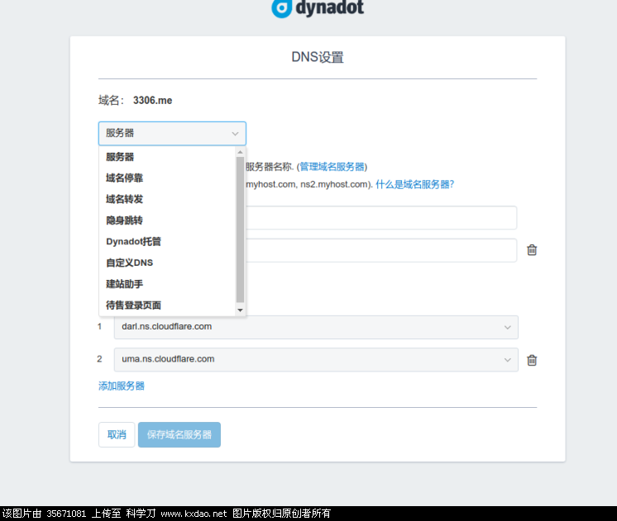This screenshot has height=521, width=617.
Task: Remove the uma.ns.cloudflare.com server entry
Action: pyautogui.click(x=532, y=360)
